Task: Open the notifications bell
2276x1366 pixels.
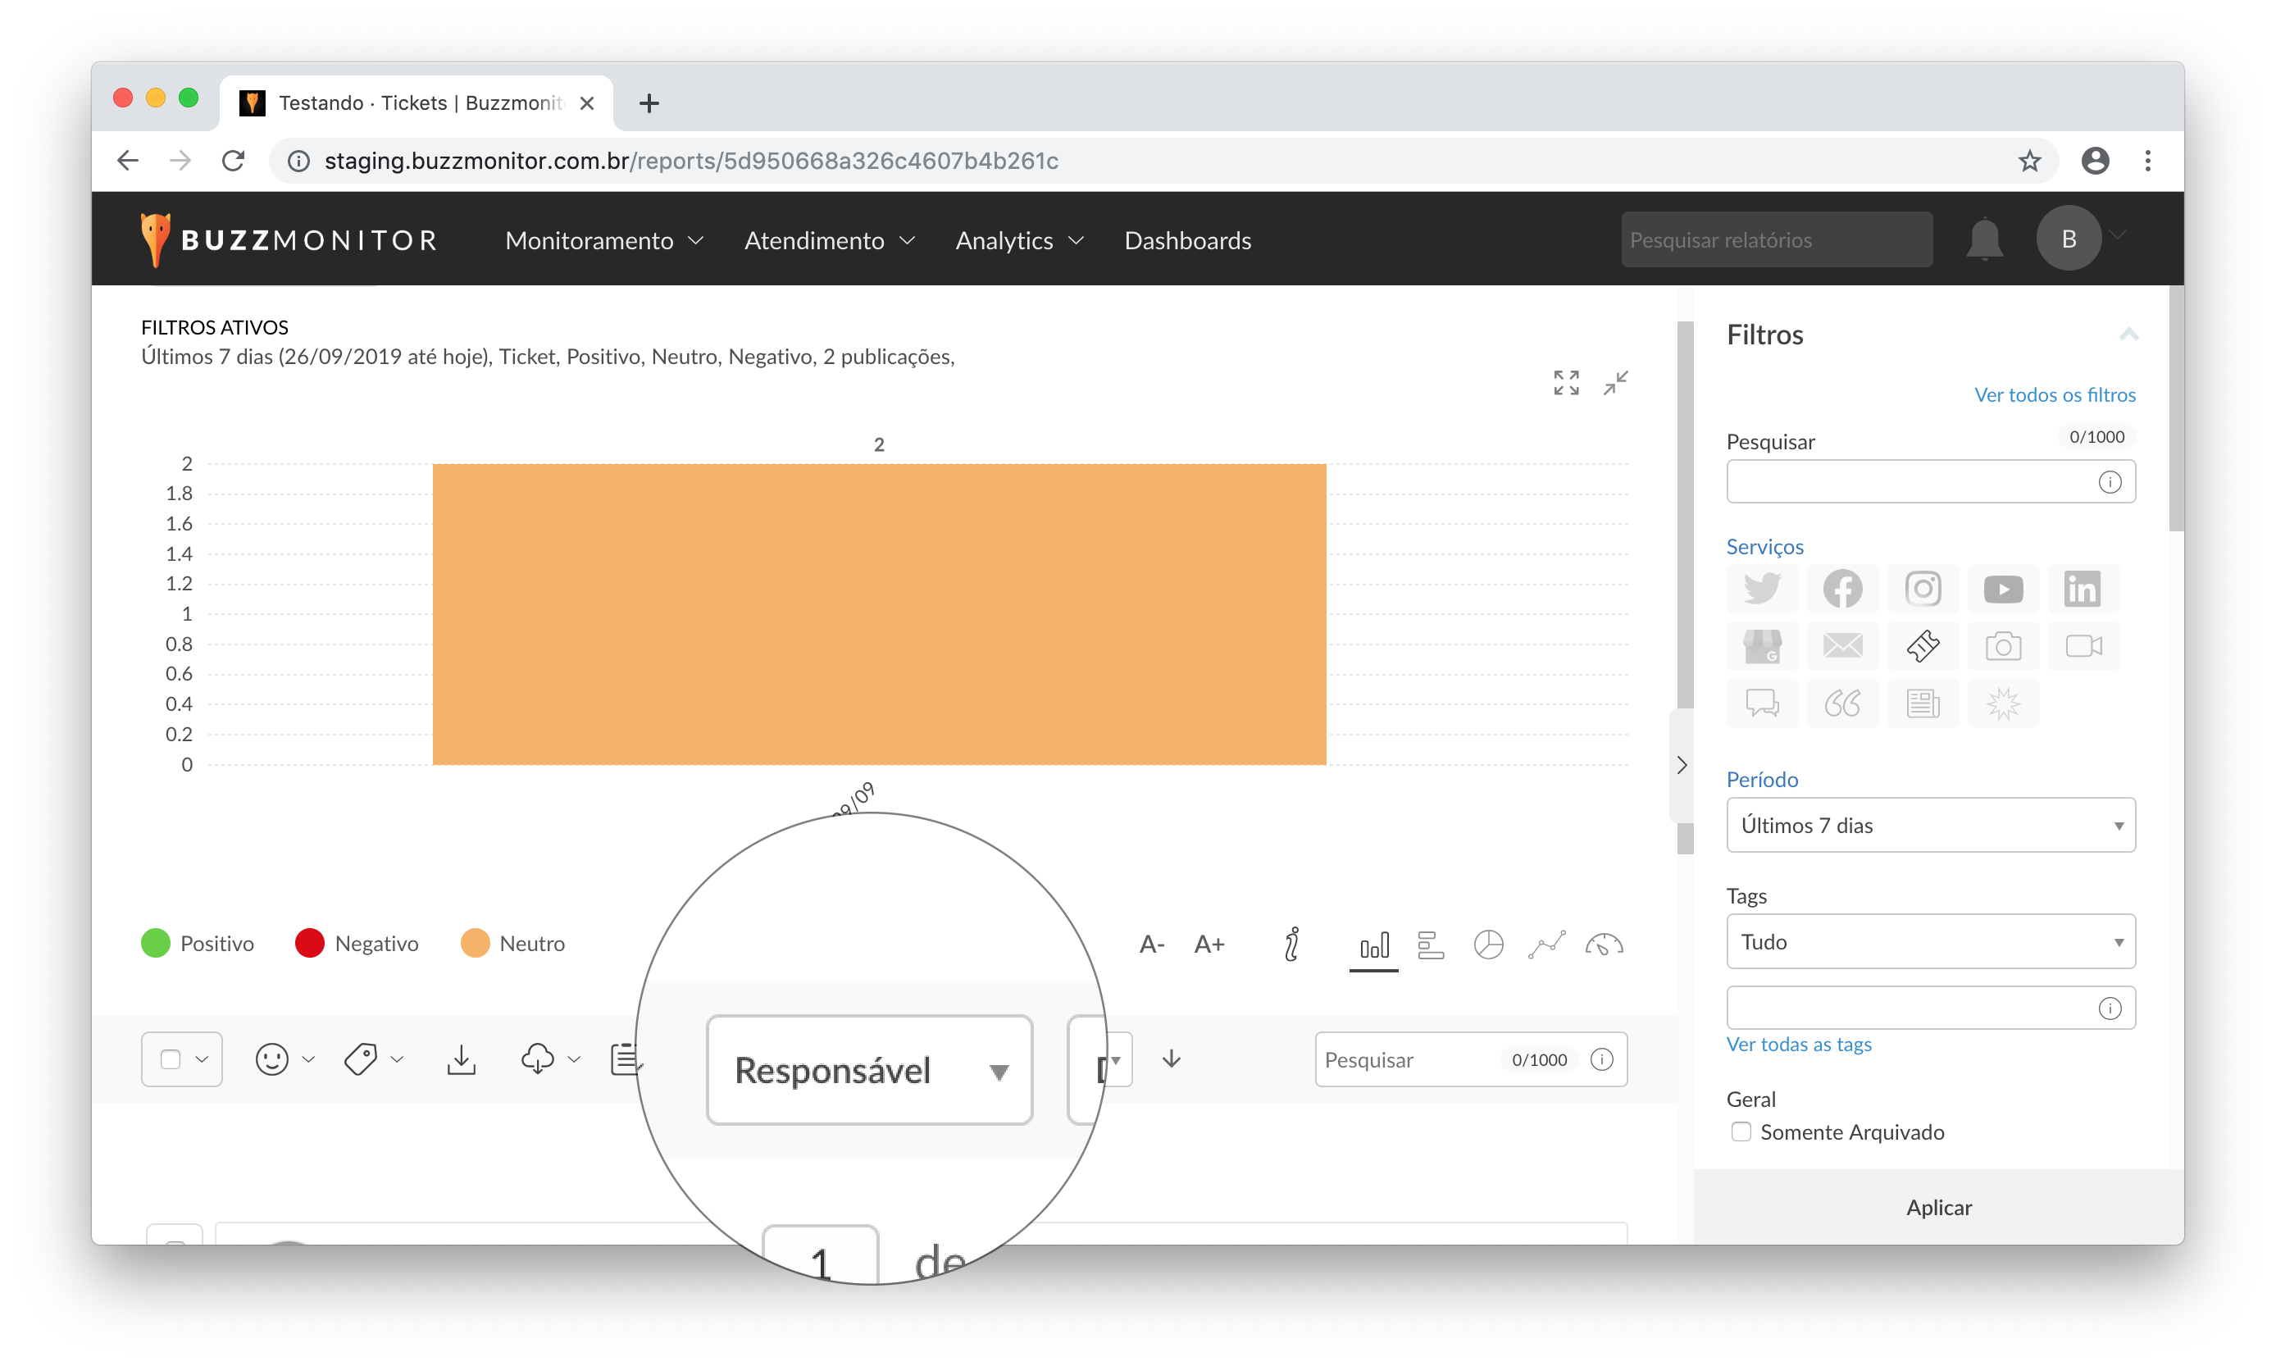Action: (1984, 239)
